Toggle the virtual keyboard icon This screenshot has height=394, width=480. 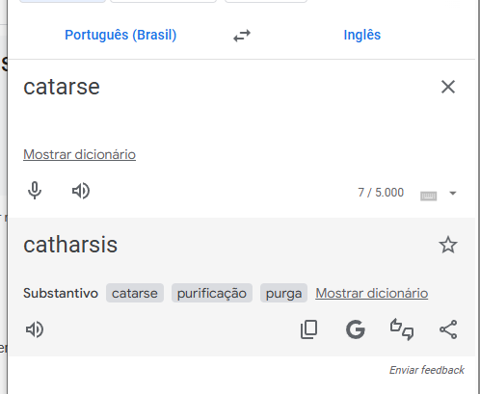428,196
